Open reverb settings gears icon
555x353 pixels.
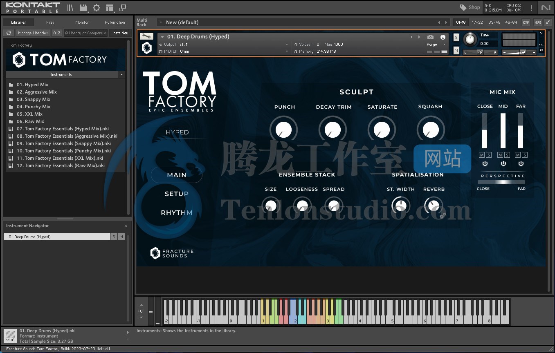coord(443,215)
